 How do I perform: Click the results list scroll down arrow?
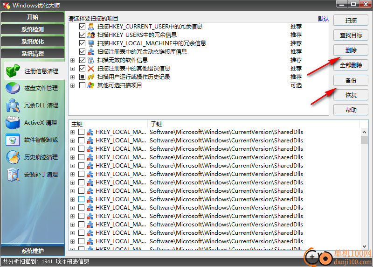[x=364, y=246]
